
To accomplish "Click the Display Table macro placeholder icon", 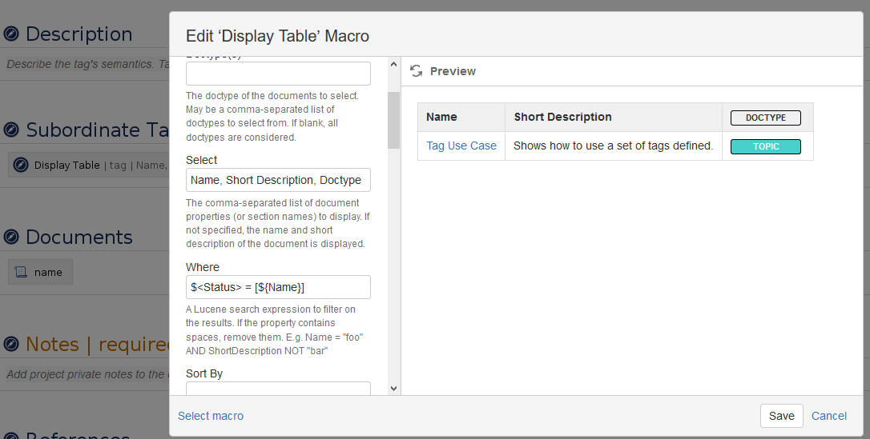I will (21, 166).
